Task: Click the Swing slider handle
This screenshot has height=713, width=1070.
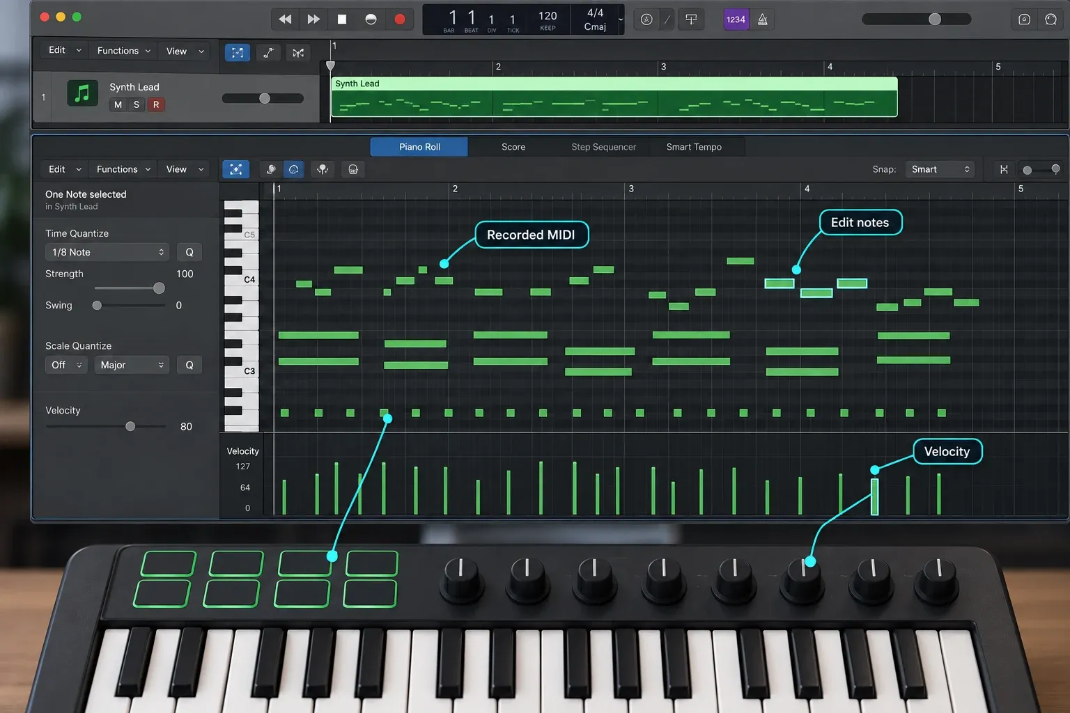Action: point(97,305)
